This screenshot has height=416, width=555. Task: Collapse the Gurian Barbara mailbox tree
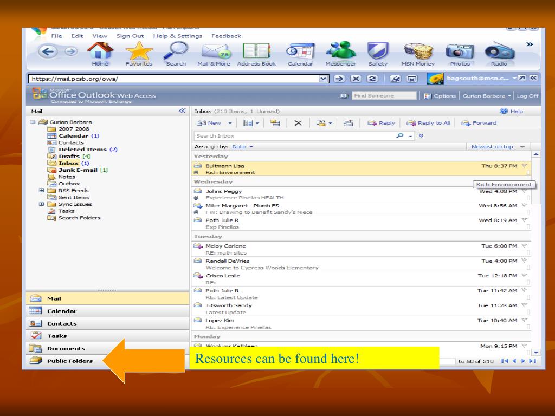tap(33, 122)
